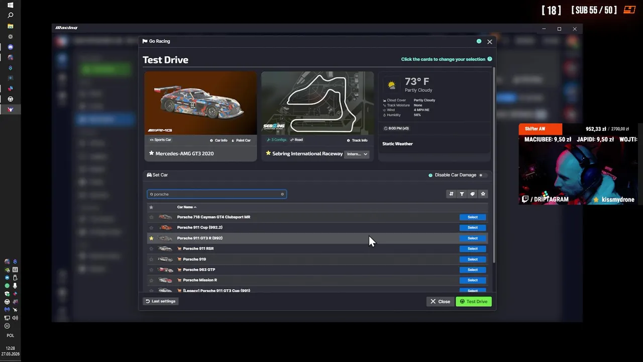The height and width of the screenshot is (362, 643).
Task: Click shopping cart icon beside Porsche 911 RSR
Action: (x=179, y=249)
